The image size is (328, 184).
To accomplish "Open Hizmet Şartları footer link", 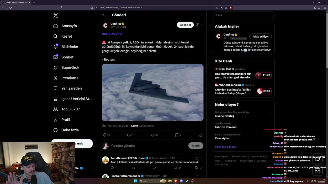I will click(221, 156).
